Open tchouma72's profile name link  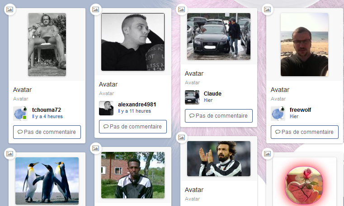[x=47, y=110]
